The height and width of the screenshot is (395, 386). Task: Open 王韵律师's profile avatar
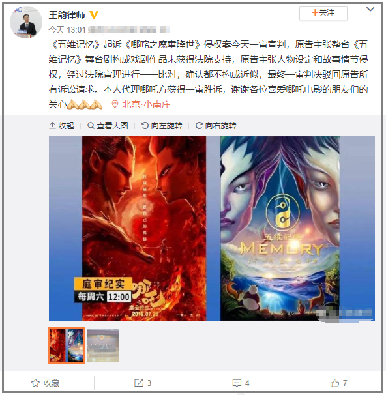(26, 22)
